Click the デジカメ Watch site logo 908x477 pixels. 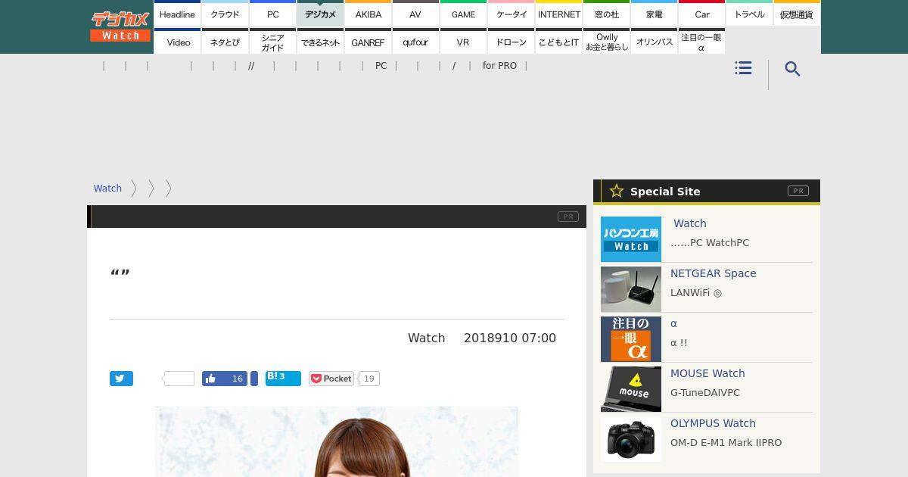[120, 26]
